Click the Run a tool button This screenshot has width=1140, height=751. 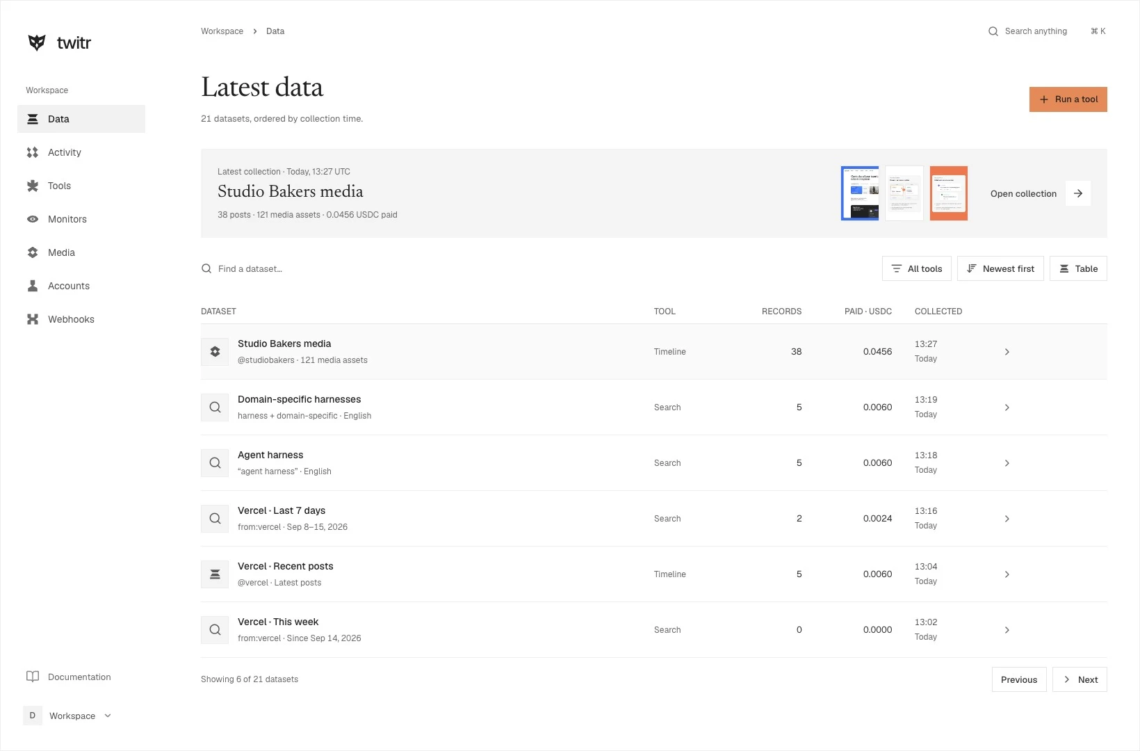(1068, 99)
